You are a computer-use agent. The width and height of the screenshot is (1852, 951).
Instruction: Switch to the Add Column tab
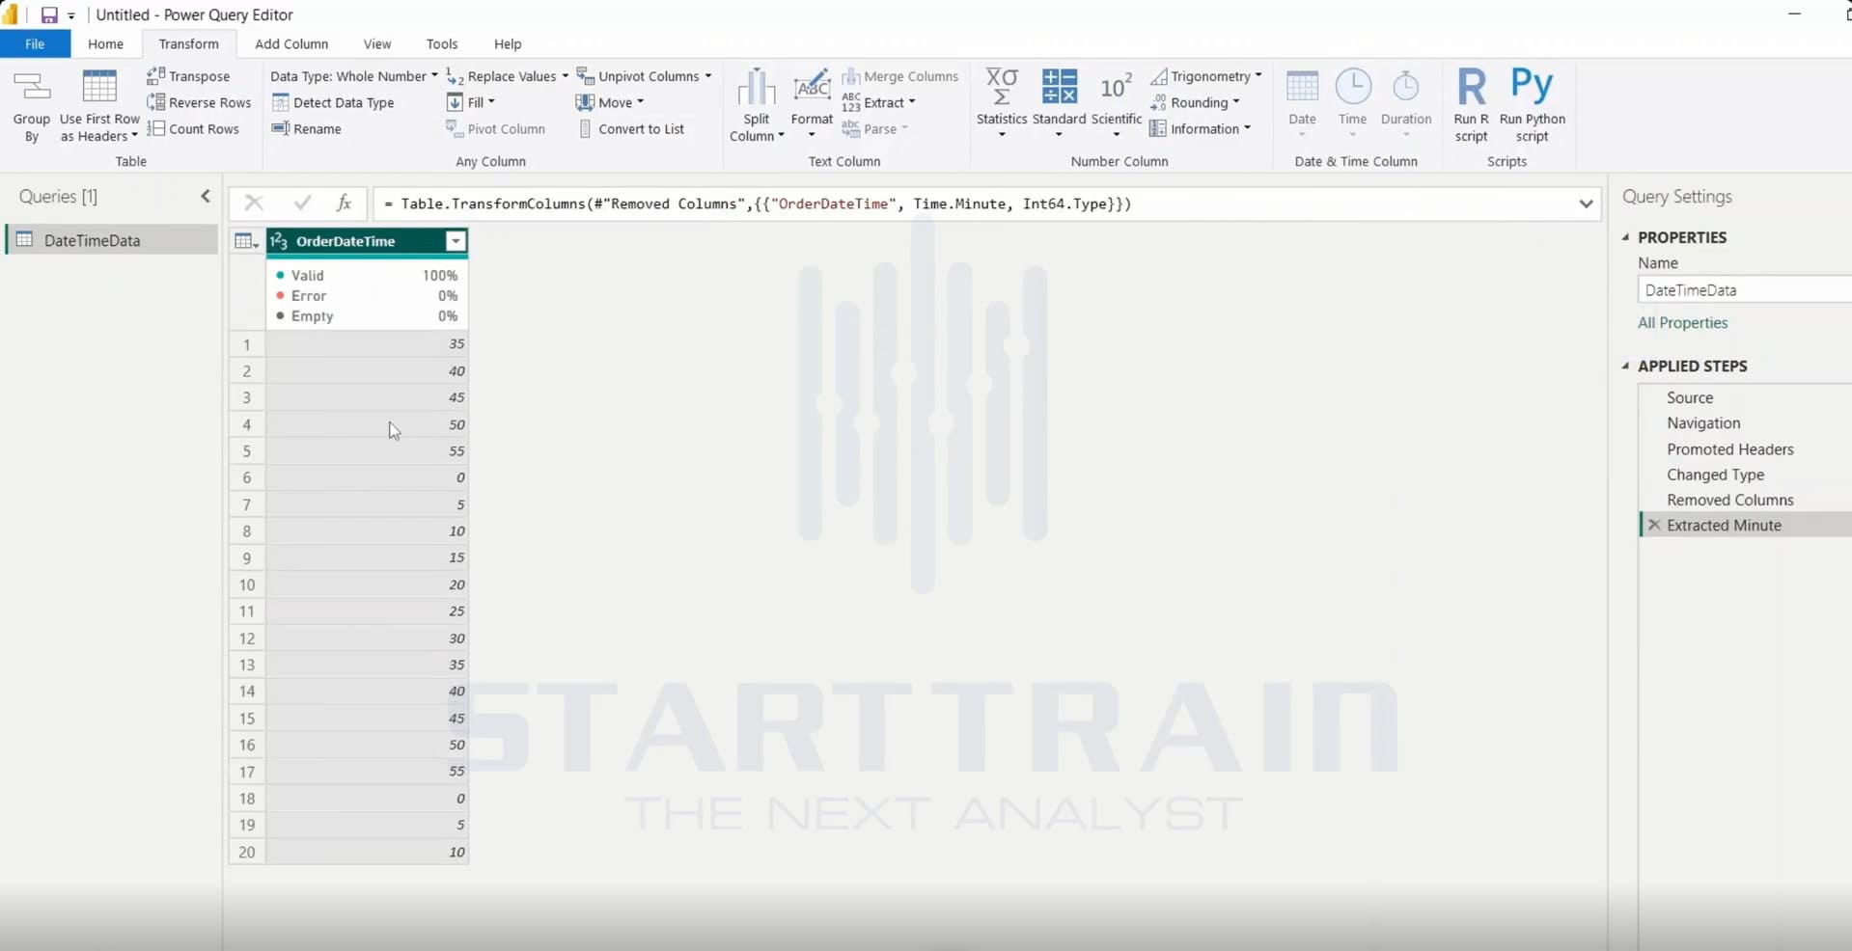291,43
